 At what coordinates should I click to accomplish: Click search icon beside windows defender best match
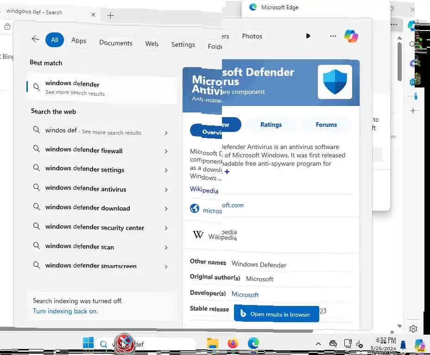click(x=37, y=87)
